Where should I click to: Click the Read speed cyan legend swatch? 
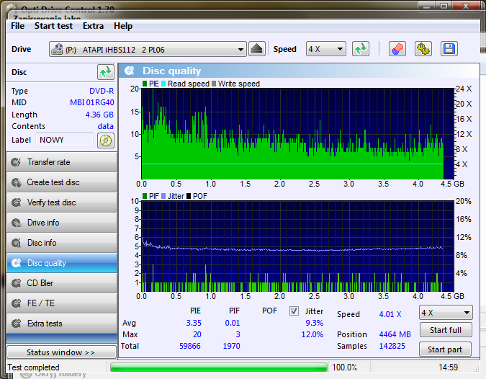[x=163, y=84]
